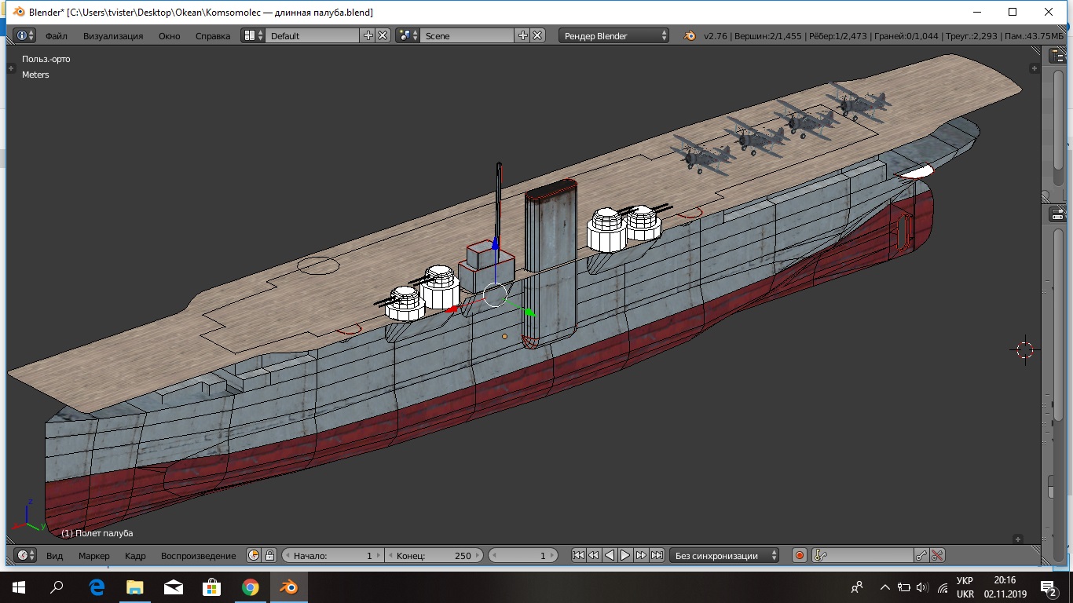Screen dimensions: 1073x603
Task: Click the keying set key icon
Action: [x=820, y=555]
